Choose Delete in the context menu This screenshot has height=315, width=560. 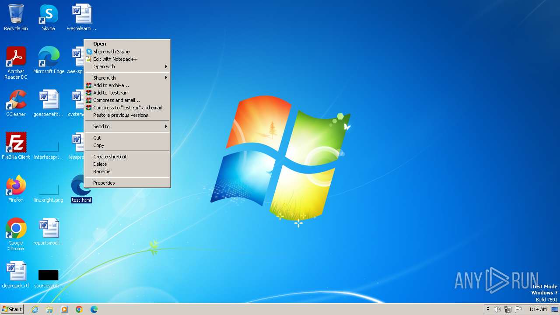tap(127, 164)
